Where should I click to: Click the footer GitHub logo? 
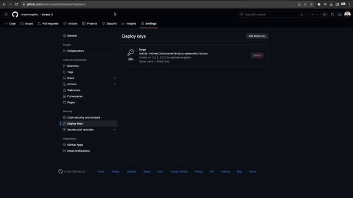[x=61, y=172]
